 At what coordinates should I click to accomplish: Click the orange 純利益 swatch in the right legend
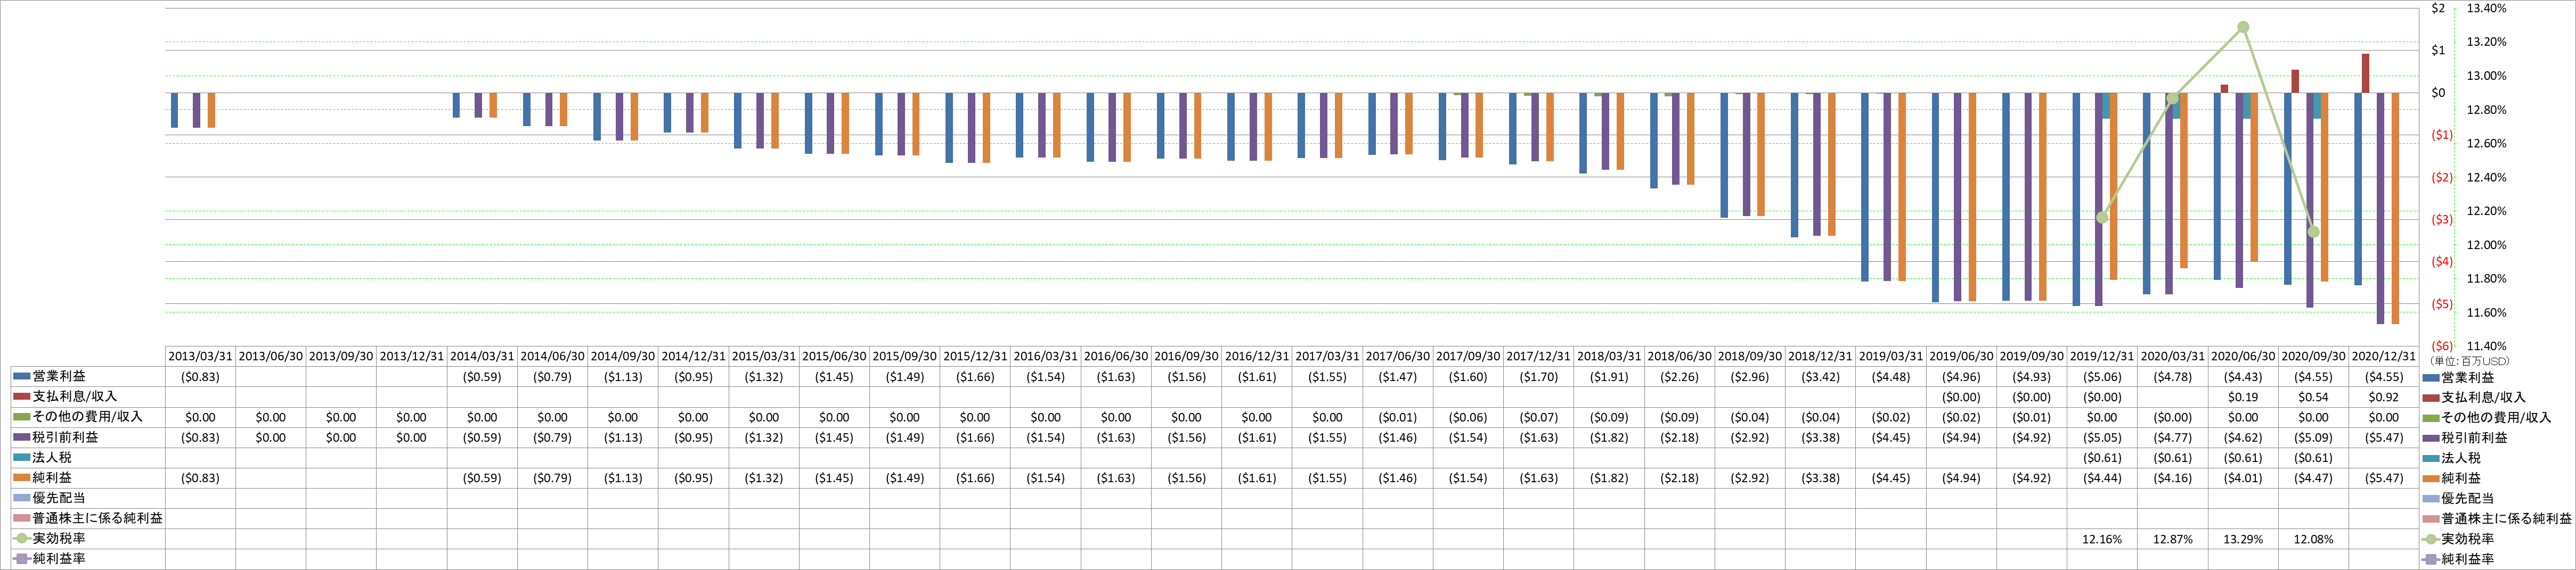click(x=2431, y=478)
